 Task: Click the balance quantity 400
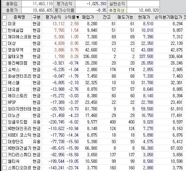pos(113,122)
